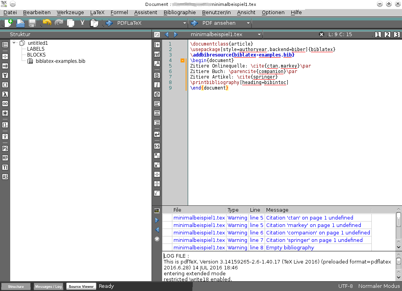Open the most used symbols panel (∞ icon)
Viewport: 402px width, 291px height.
5,104
